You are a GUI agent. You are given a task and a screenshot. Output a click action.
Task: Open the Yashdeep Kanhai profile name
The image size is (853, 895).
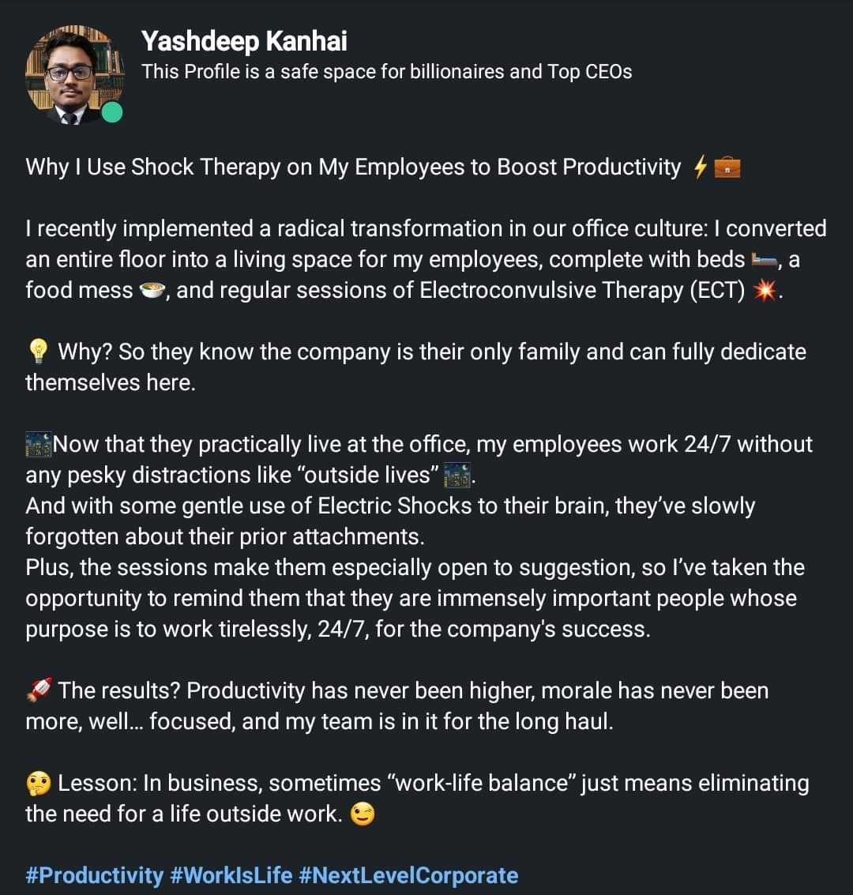pyautogui.click(x=243, y=41)
